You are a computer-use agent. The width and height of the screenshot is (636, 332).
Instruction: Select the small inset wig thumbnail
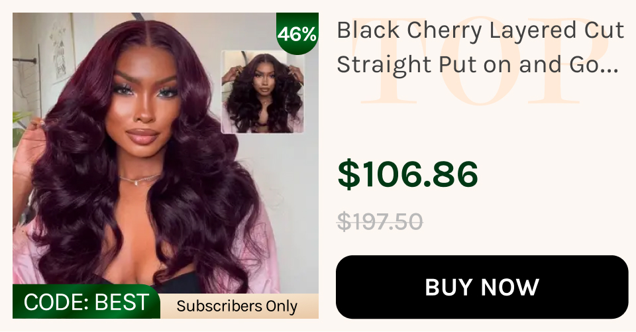point(262,91)
